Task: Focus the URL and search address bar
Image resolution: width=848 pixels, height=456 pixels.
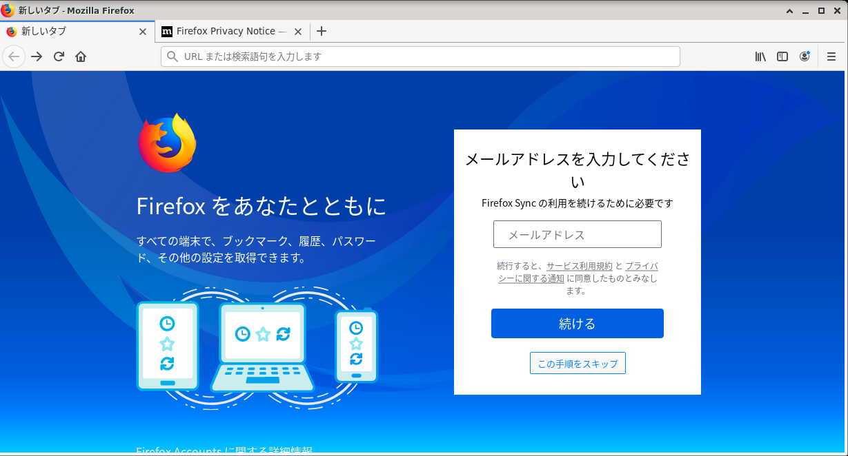Action: pos(420,56)
